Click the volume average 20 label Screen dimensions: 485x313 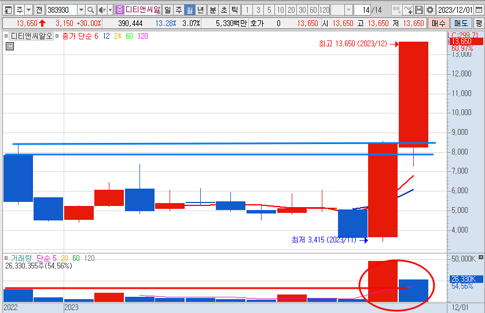[x=64, y=258]
